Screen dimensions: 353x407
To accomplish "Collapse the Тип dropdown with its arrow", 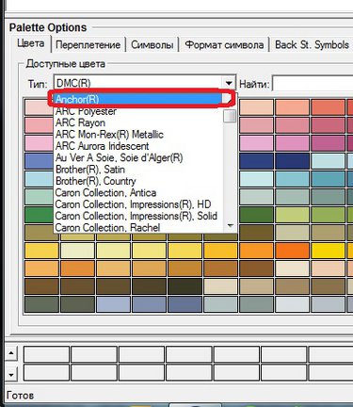I will click(229, 83).
